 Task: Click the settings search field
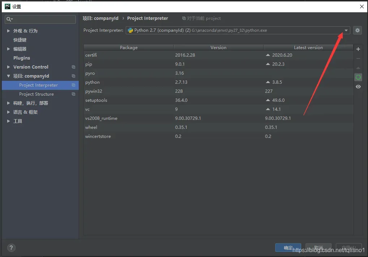[x=40, y=19]
